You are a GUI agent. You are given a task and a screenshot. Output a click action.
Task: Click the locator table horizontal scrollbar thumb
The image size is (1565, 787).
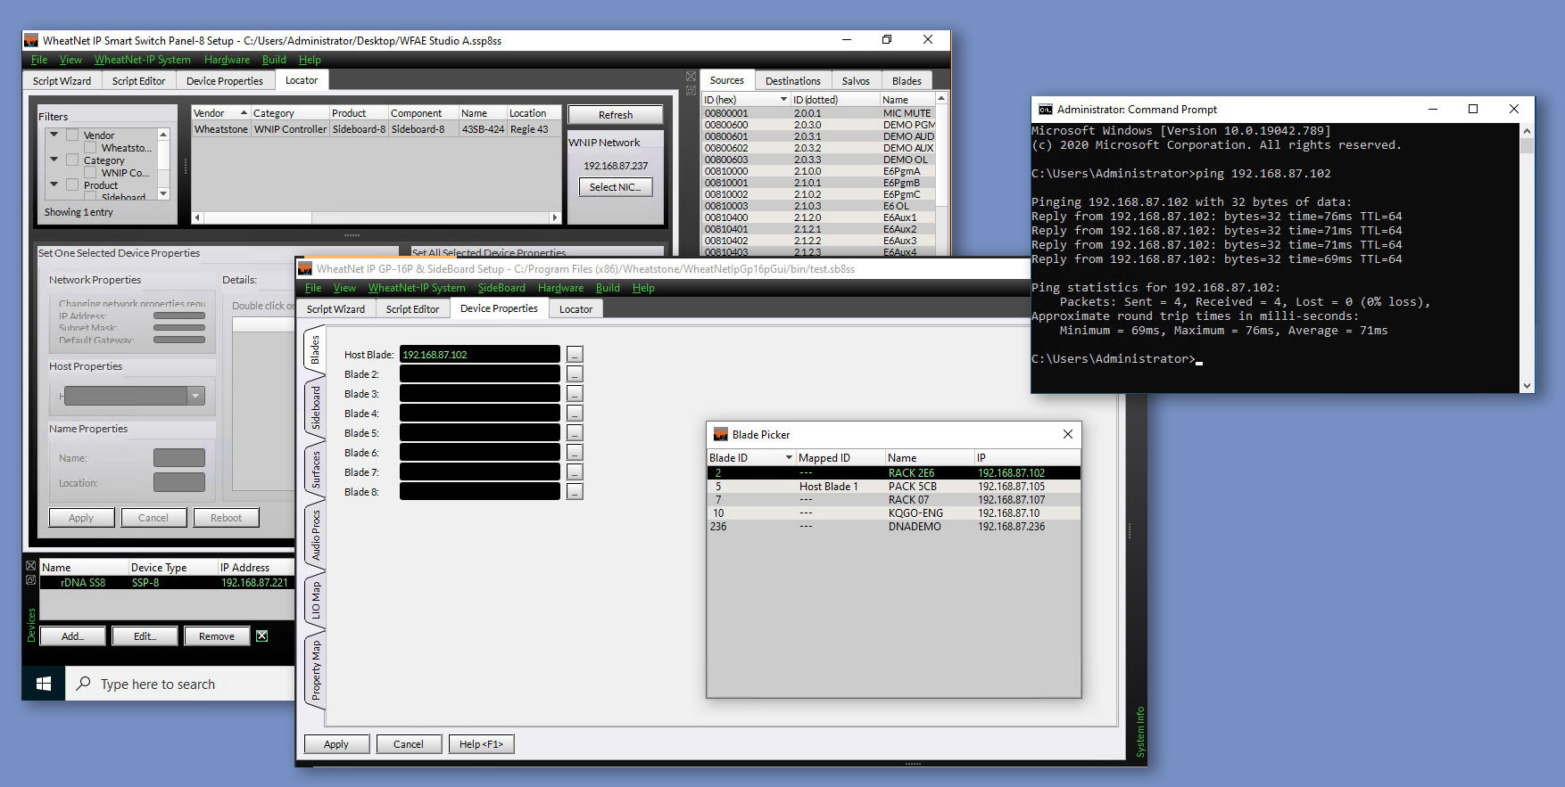click(x=257, y=217)
